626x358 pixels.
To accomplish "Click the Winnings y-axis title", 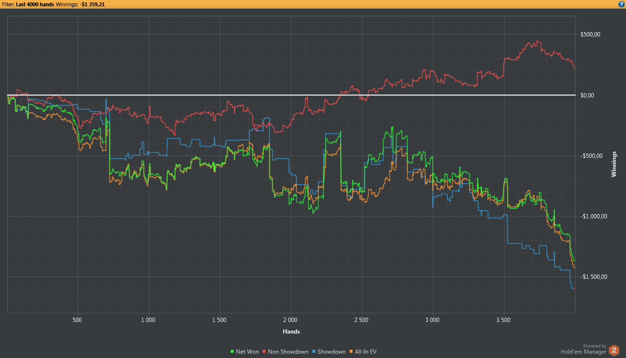I will tap(614, 164).
